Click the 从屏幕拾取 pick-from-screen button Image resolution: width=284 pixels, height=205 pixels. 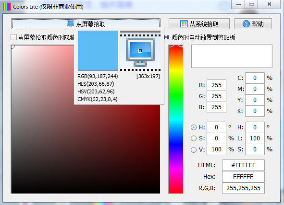point(86,23)
